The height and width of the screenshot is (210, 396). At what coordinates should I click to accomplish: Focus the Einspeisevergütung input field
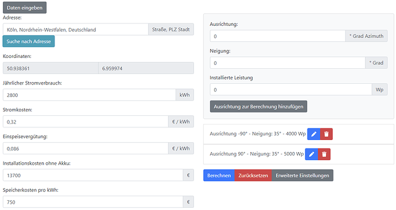pos(86,149)
